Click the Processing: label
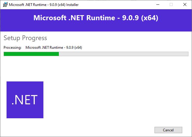This screenshot has height=137, width=192. [12, 48]
